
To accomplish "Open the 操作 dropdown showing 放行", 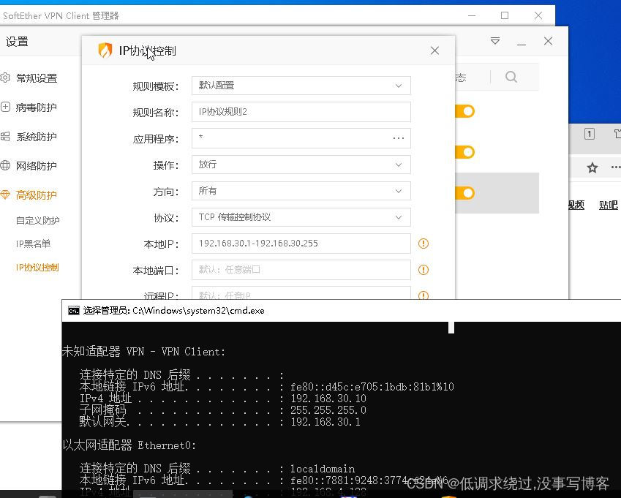I will (x=301, y=165).
